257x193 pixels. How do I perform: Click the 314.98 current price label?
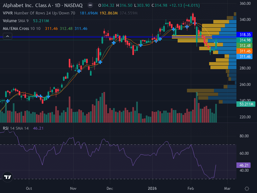coord(244,40)
